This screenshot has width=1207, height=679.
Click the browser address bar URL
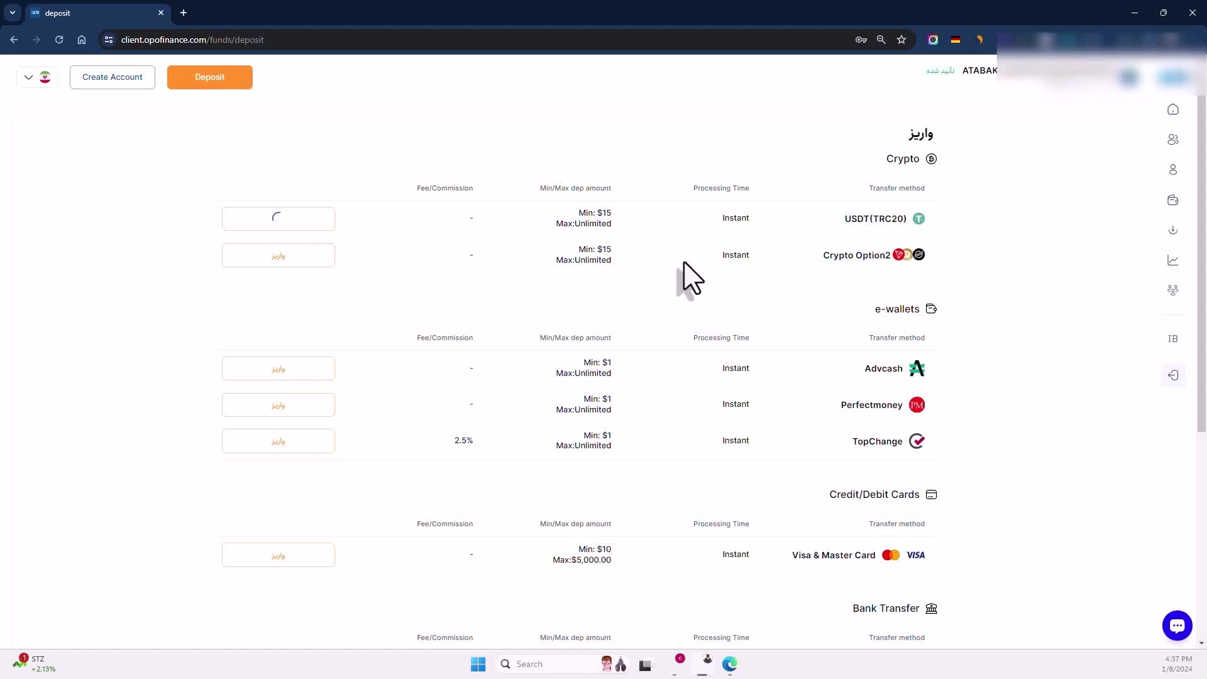coord(192,40)
